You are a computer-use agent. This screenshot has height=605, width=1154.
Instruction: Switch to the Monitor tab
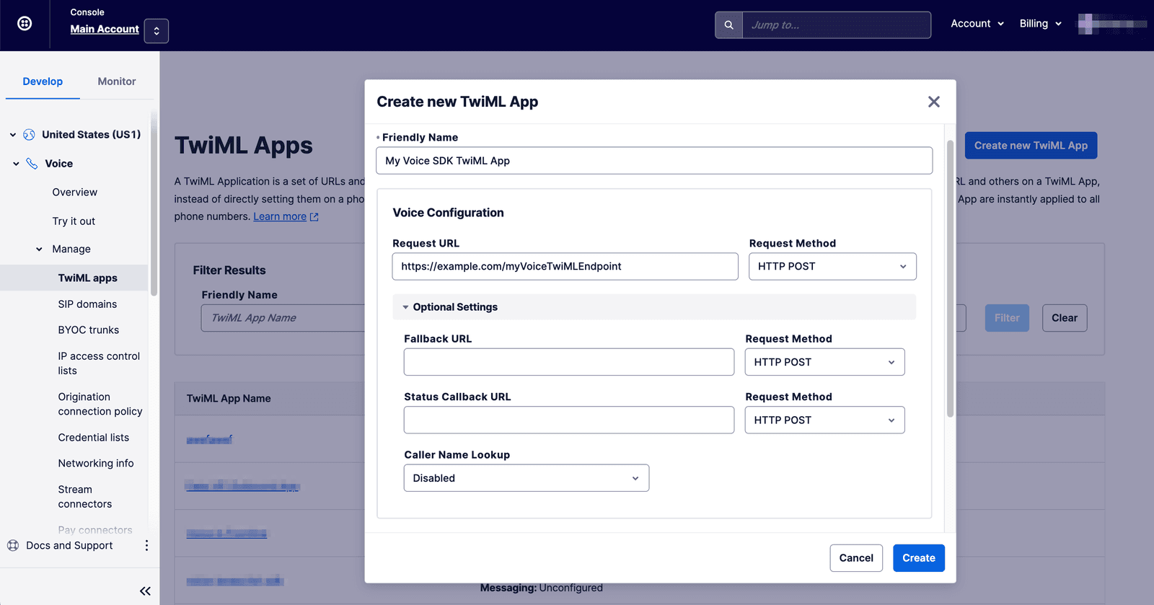116,81
